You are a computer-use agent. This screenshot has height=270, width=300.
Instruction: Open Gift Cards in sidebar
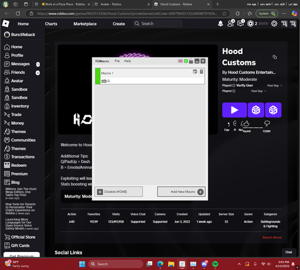point(17,245)
